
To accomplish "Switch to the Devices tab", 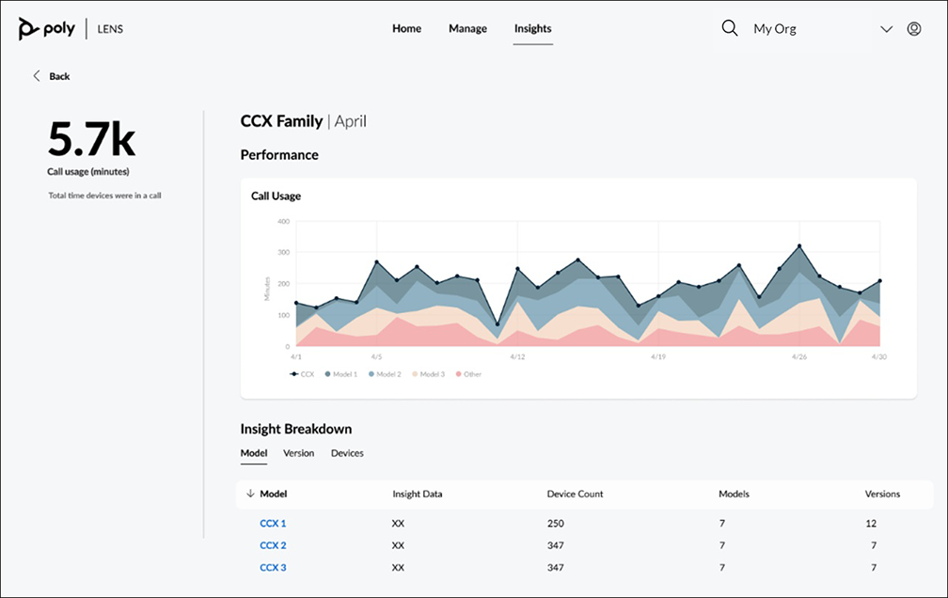I will 347,452.
